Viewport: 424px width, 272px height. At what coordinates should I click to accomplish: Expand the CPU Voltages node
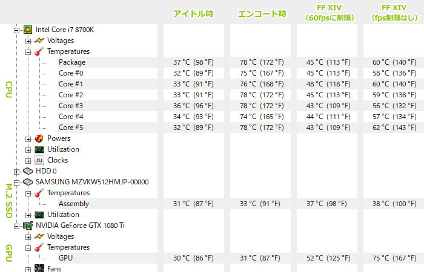[x=28, y=41]
